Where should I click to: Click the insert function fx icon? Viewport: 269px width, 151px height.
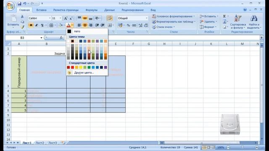point(61,38)
